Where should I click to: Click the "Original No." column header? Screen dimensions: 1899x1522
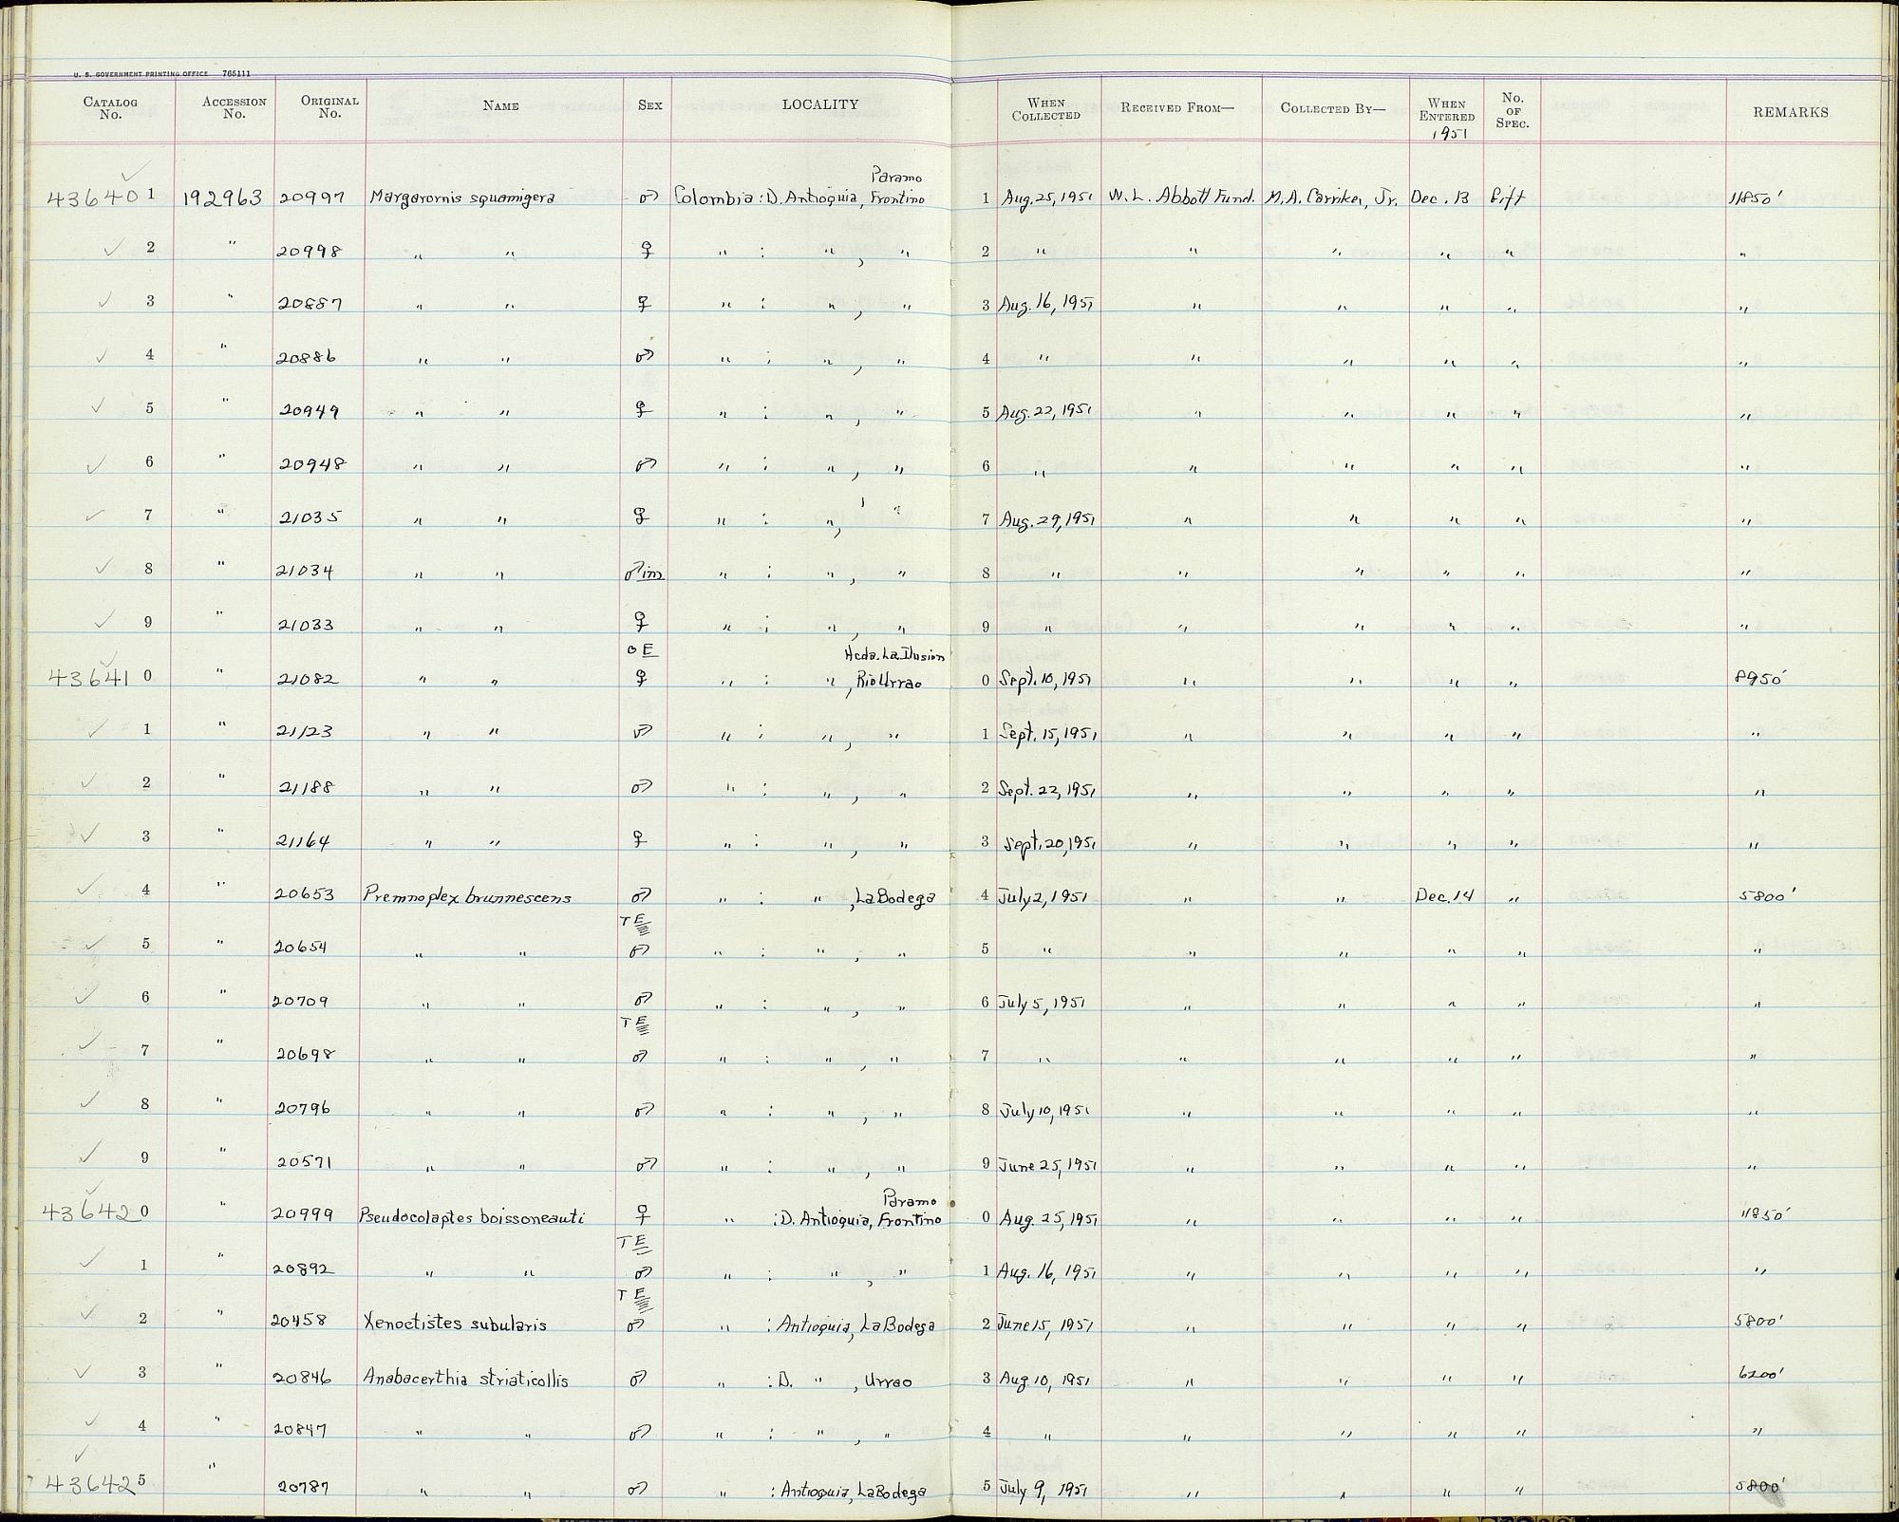tap(329, 106)
